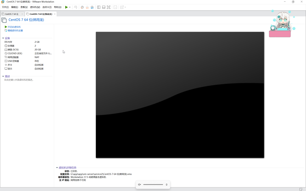
Task: Click the network adapter icon
Action: click(x=6, y=57)
